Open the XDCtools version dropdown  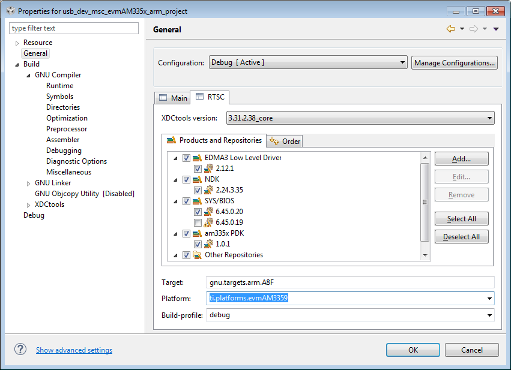(360, 118)
